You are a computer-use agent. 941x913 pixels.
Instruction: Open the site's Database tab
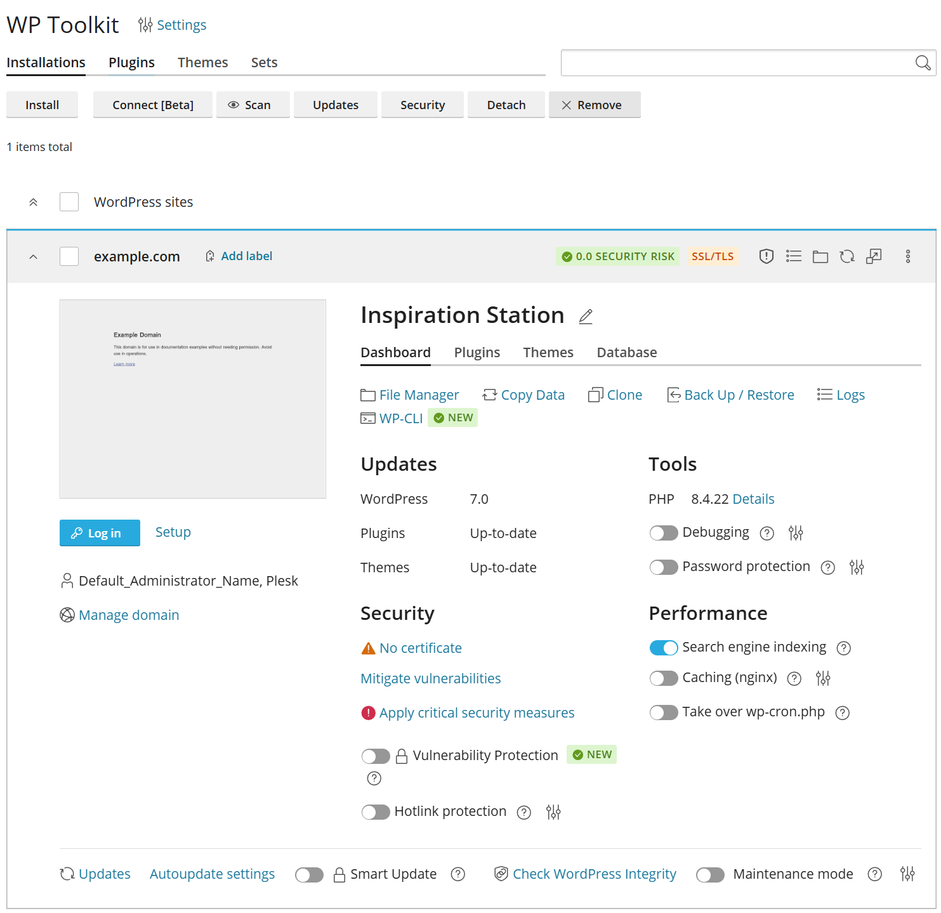click(627, 353)
